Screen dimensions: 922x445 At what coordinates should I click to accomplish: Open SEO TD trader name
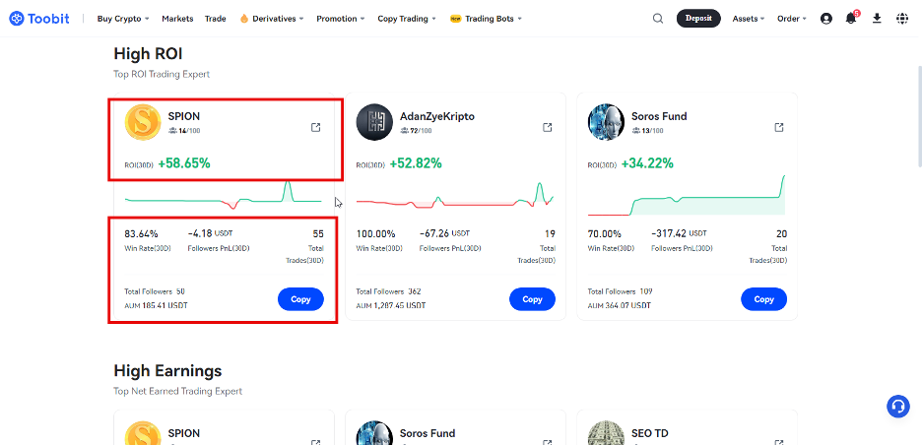[x=650, y=433]
